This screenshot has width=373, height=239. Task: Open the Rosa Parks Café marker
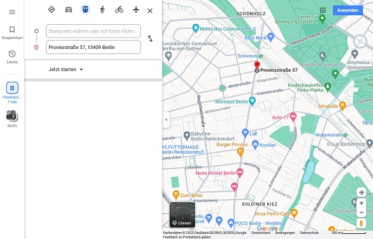(295, 214)
